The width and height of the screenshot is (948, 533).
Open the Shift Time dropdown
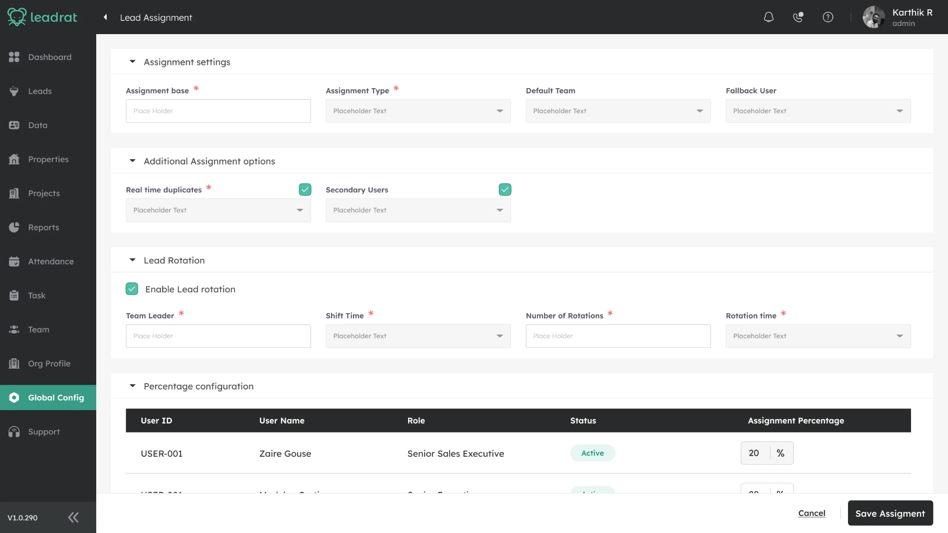tap(418, 336)
